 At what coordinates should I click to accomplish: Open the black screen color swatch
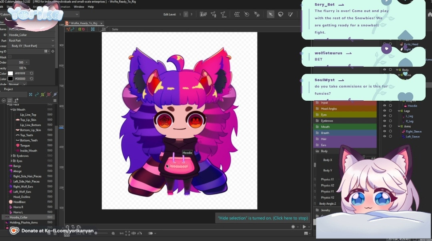tap(10, 79)
